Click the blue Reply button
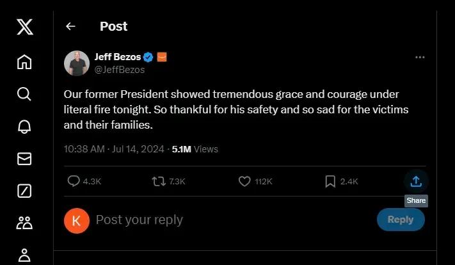Image resolution: width=455 pixels, height=265 pixels. pyautogui.click(x=401, y=220)
